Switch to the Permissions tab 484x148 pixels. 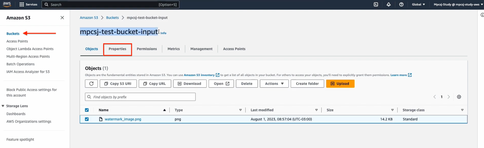(x=147, y=49)
